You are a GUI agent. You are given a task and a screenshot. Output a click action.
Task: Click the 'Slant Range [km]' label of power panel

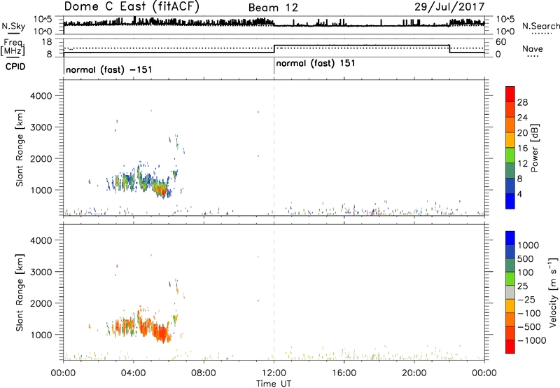[x=20, y=148]
